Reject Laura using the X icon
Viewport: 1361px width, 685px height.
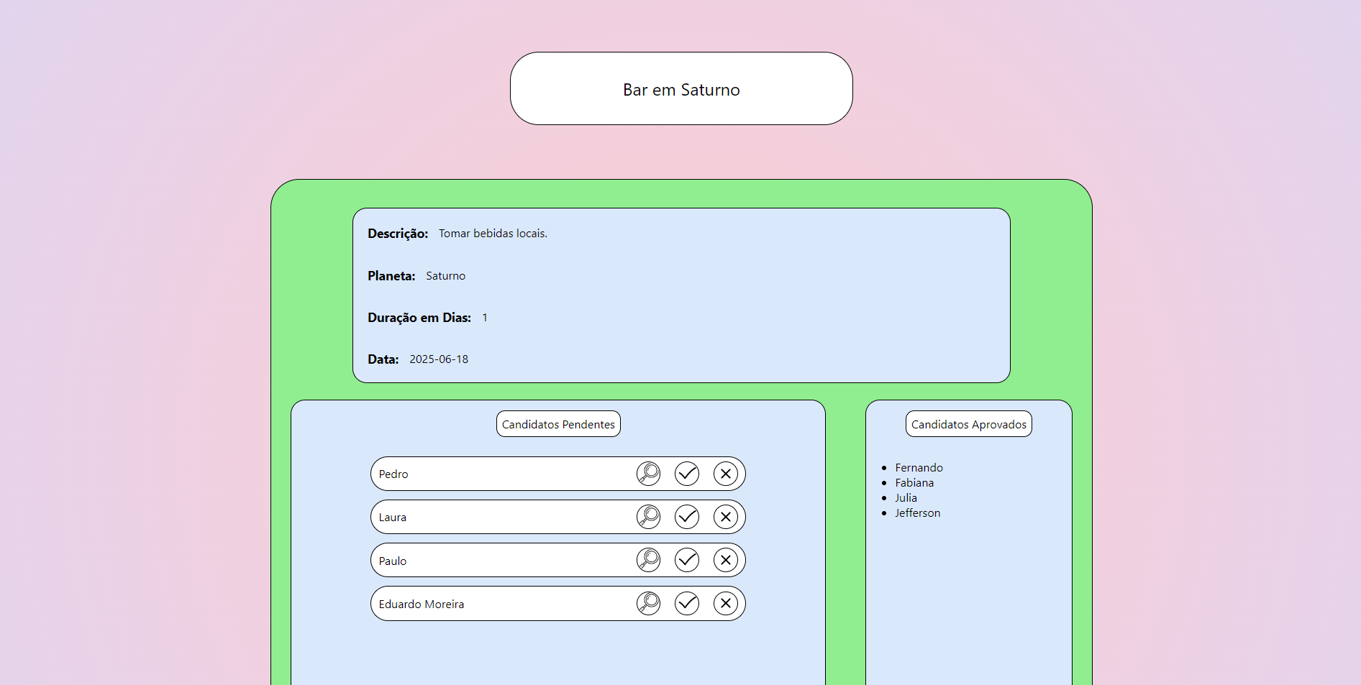726,517
